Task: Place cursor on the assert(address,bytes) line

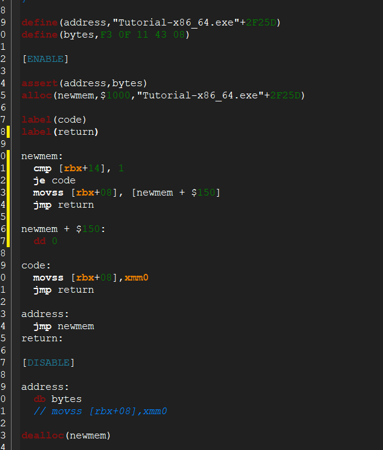Action: coord(84,83)
